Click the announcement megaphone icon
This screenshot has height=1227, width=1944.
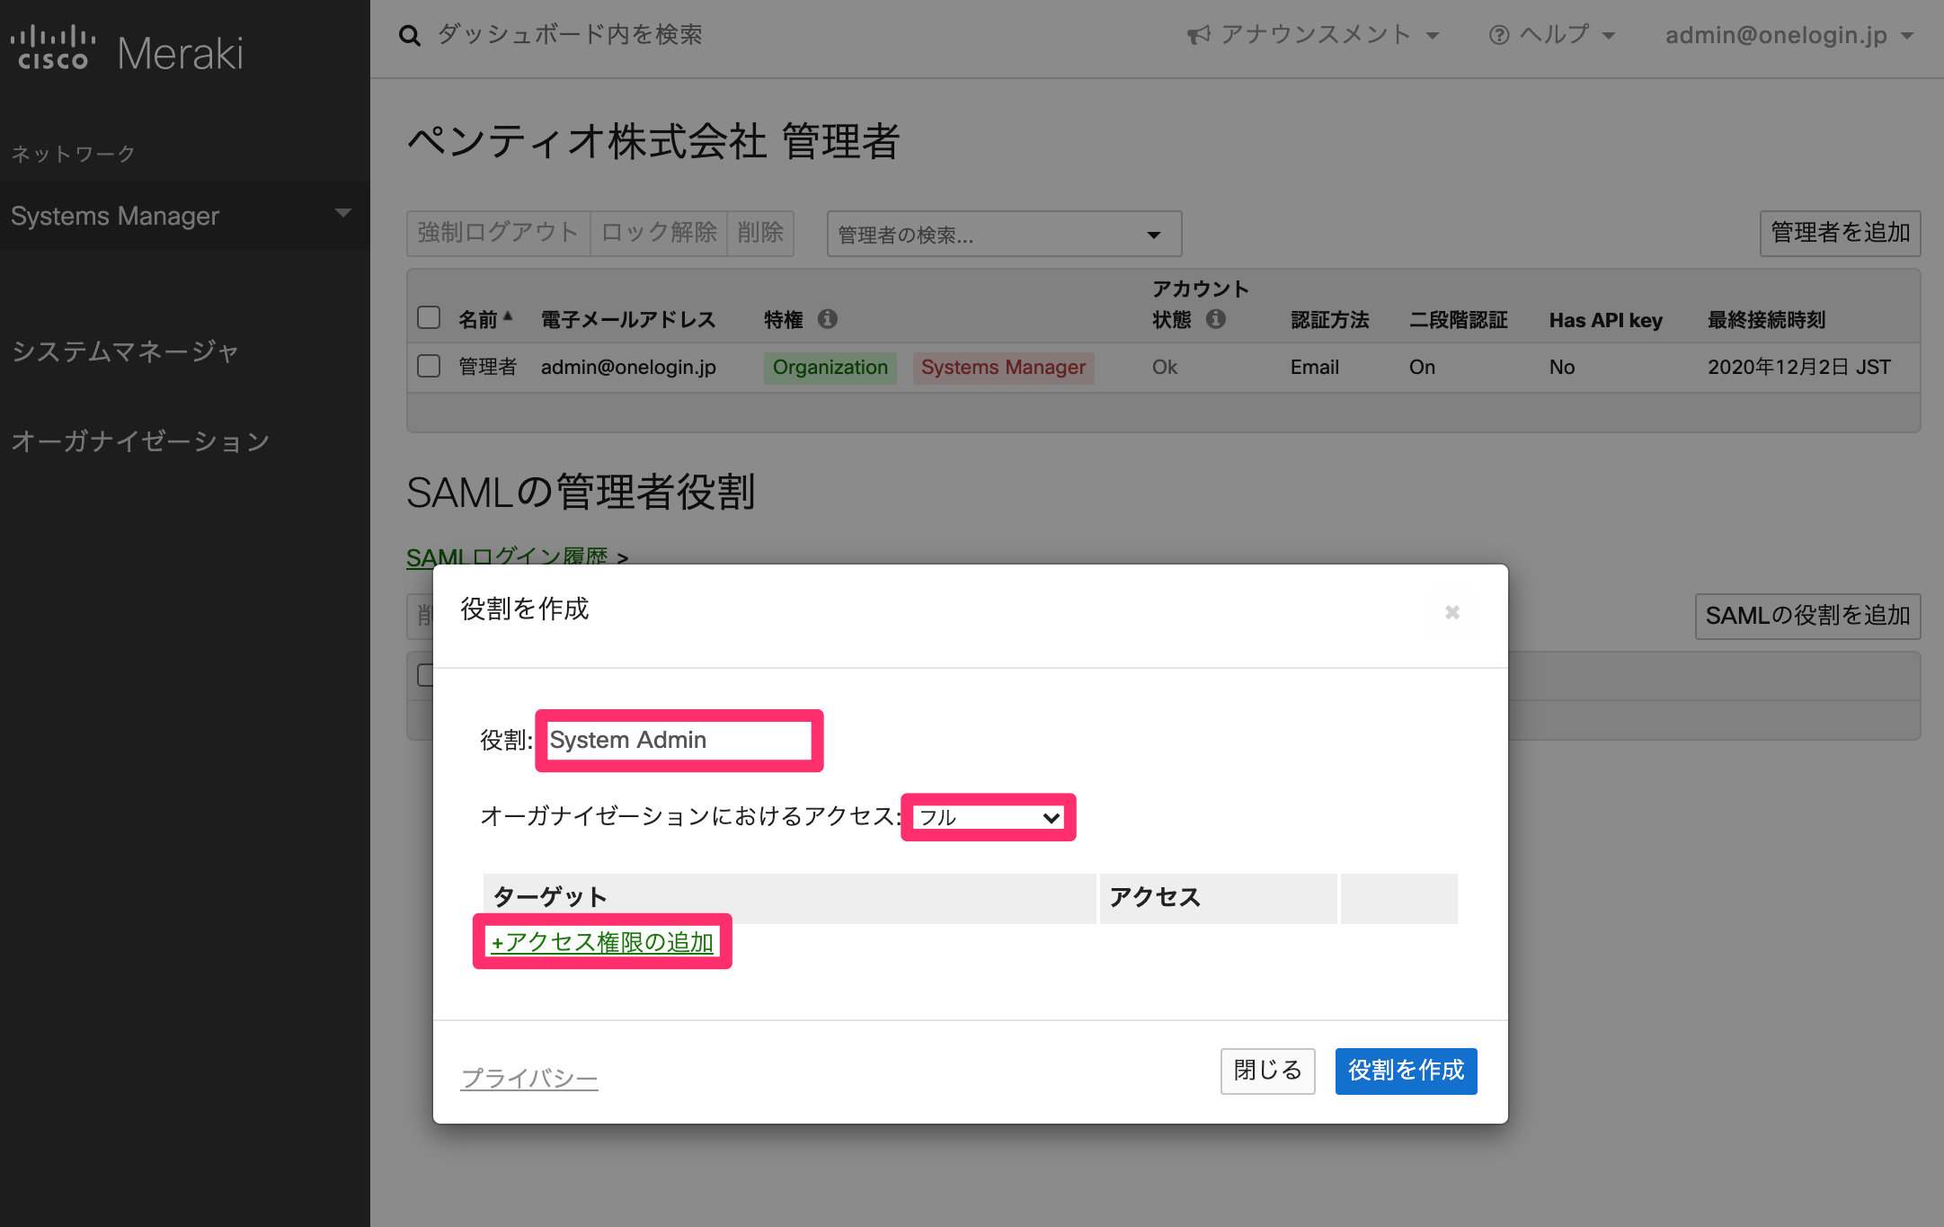click(1198, 35)
